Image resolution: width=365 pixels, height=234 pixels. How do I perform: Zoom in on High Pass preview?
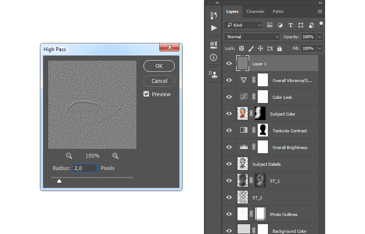click(x=116, y=156)
